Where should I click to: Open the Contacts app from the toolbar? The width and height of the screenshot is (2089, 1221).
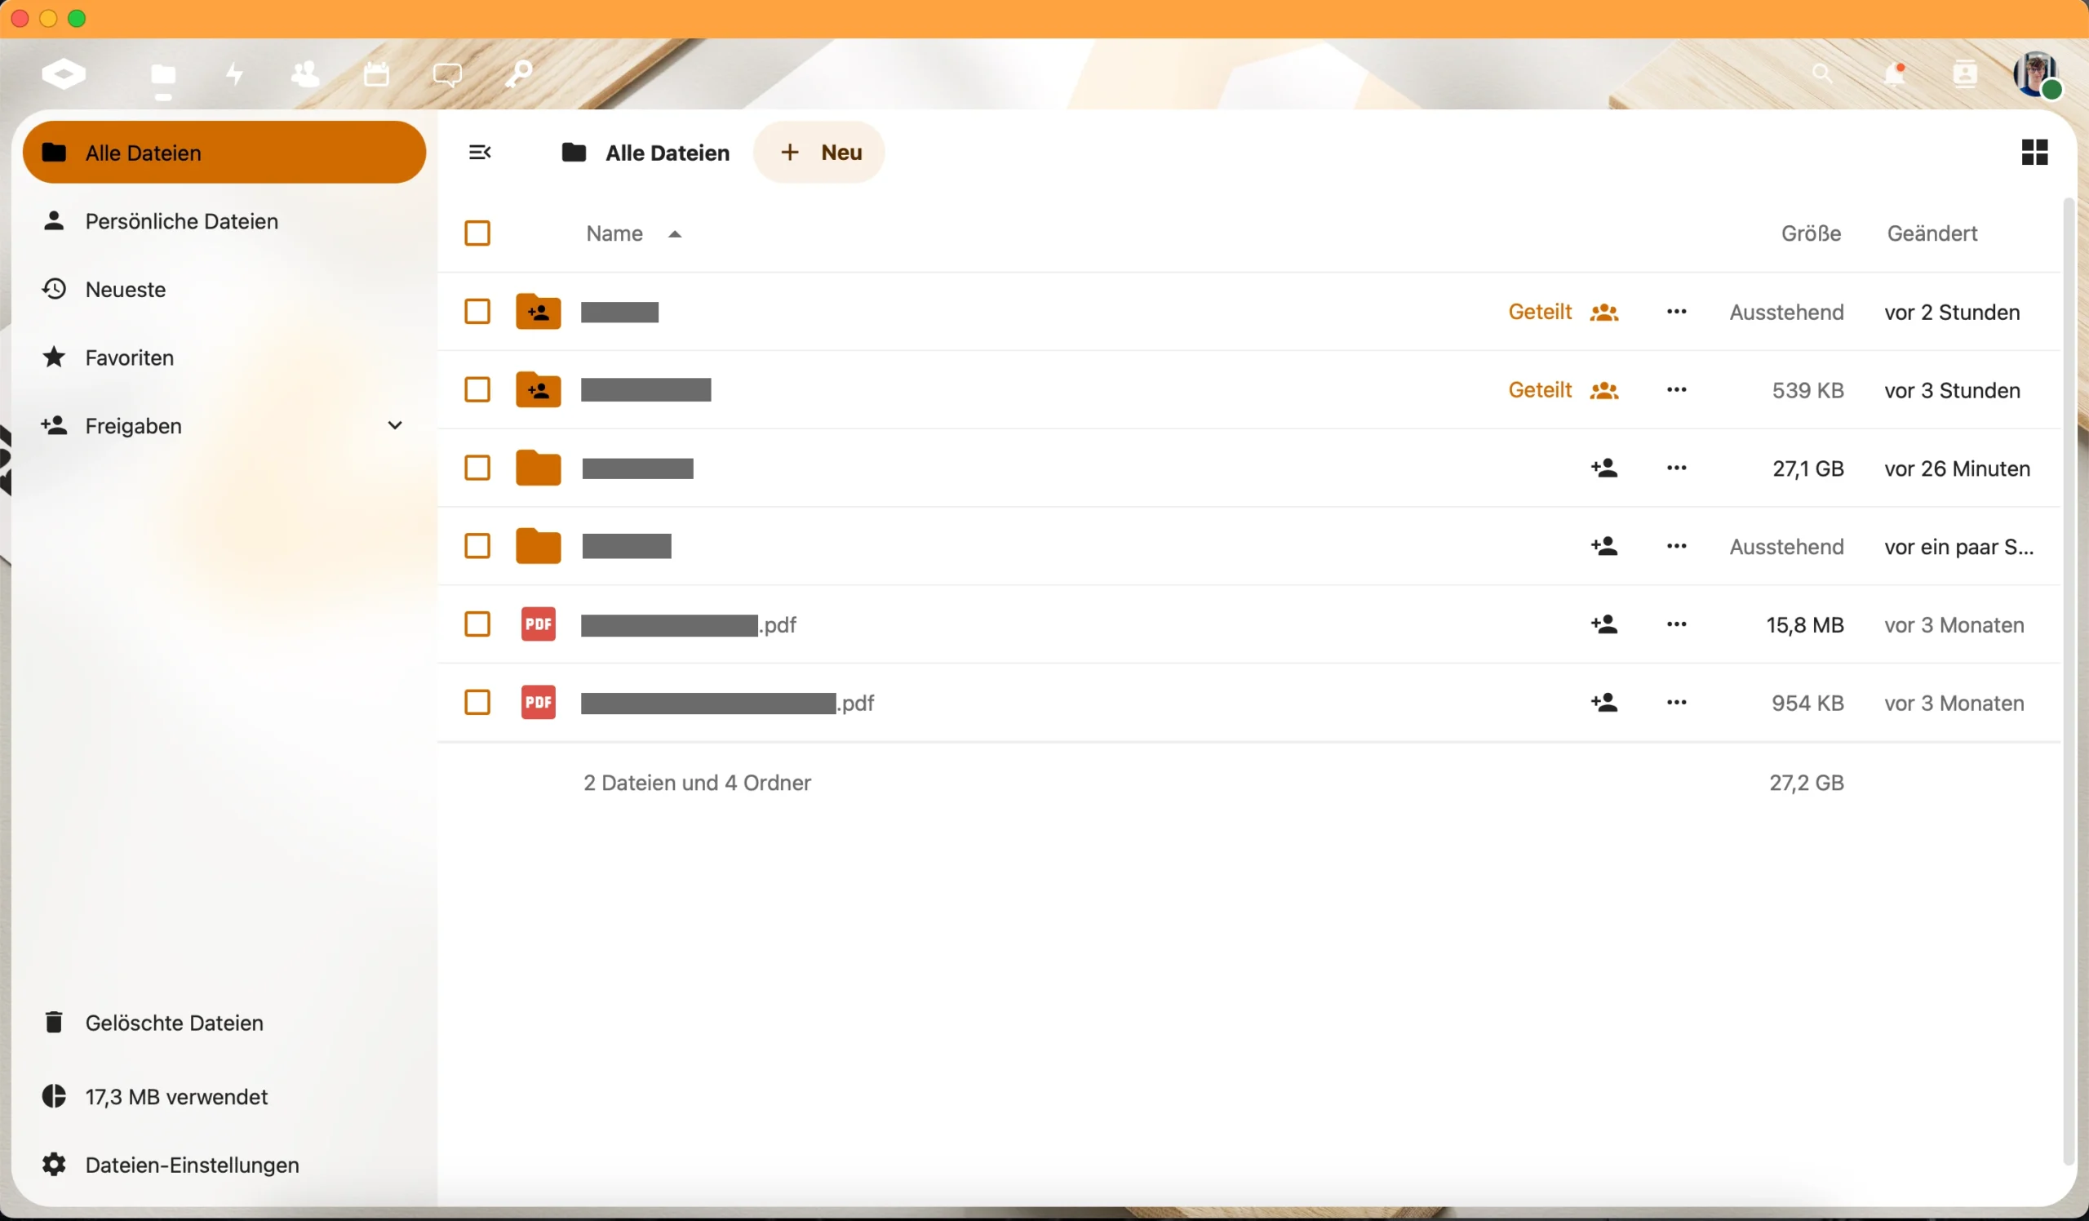pyautogui.click(x=305, y=73)
